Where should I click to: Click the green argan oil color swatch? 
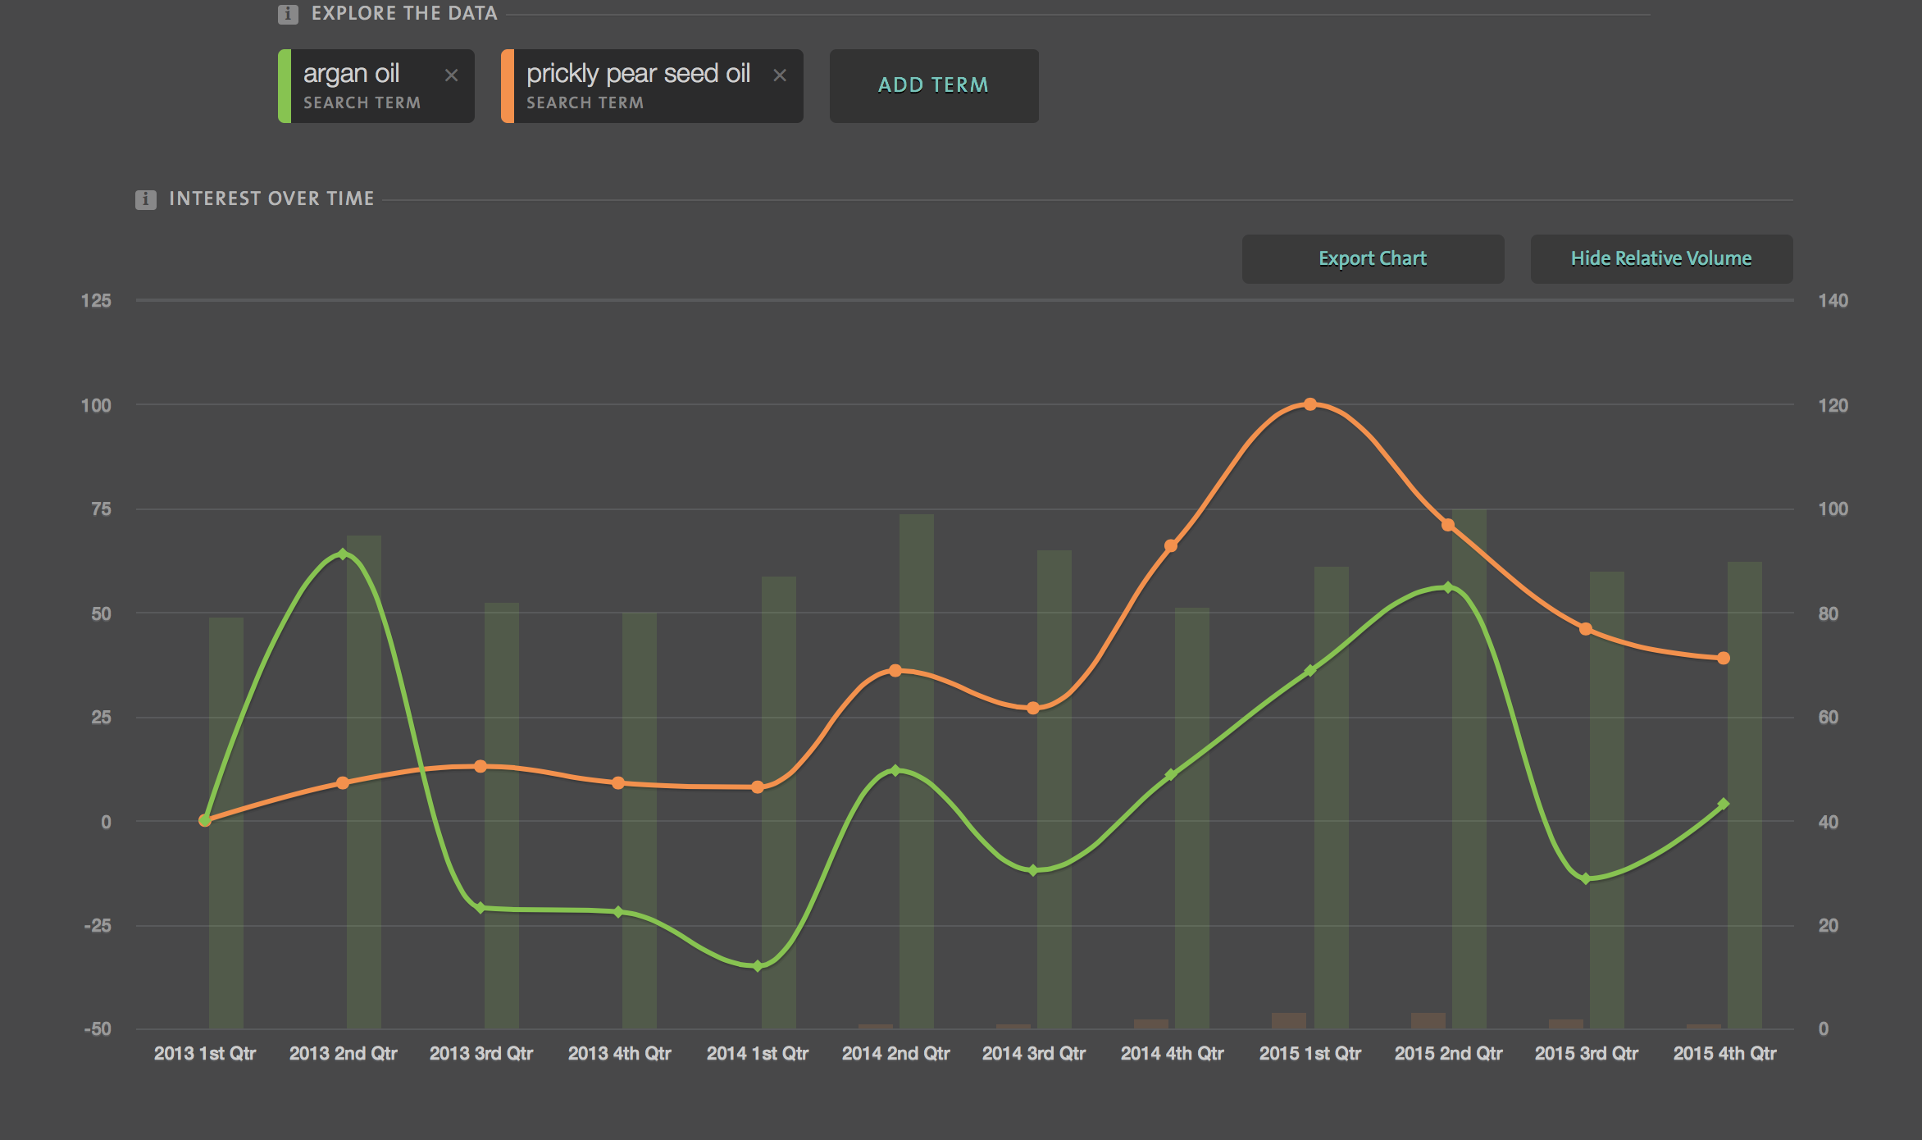click(x=285, y=85)
